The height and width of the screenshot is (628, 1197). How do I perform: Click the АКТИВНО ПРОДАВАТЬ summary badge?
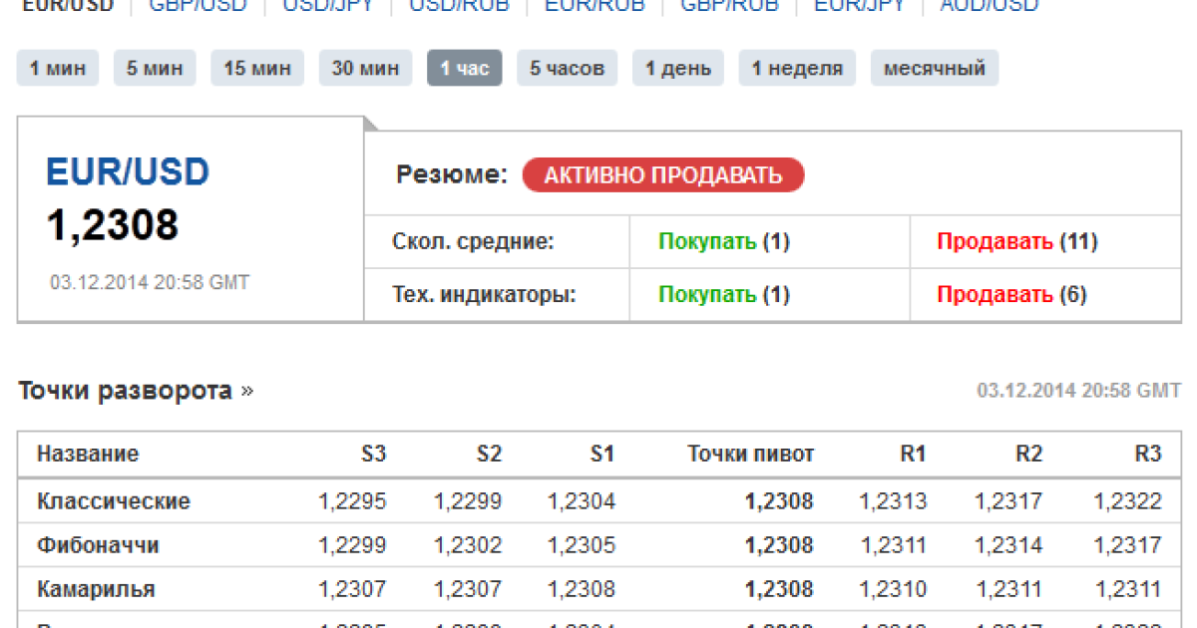click(x=663, y=175)
